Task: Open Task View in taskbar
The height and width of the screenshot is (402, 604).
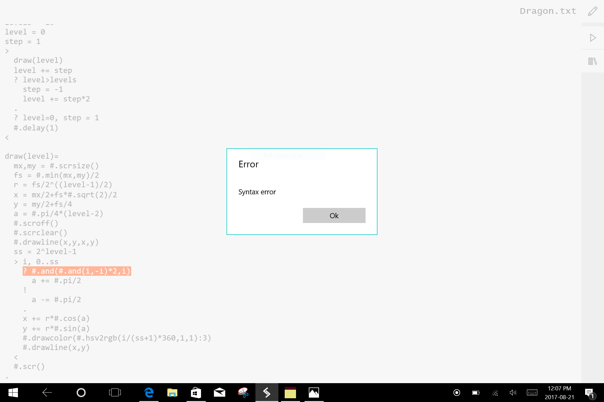Action: point(115,393)
